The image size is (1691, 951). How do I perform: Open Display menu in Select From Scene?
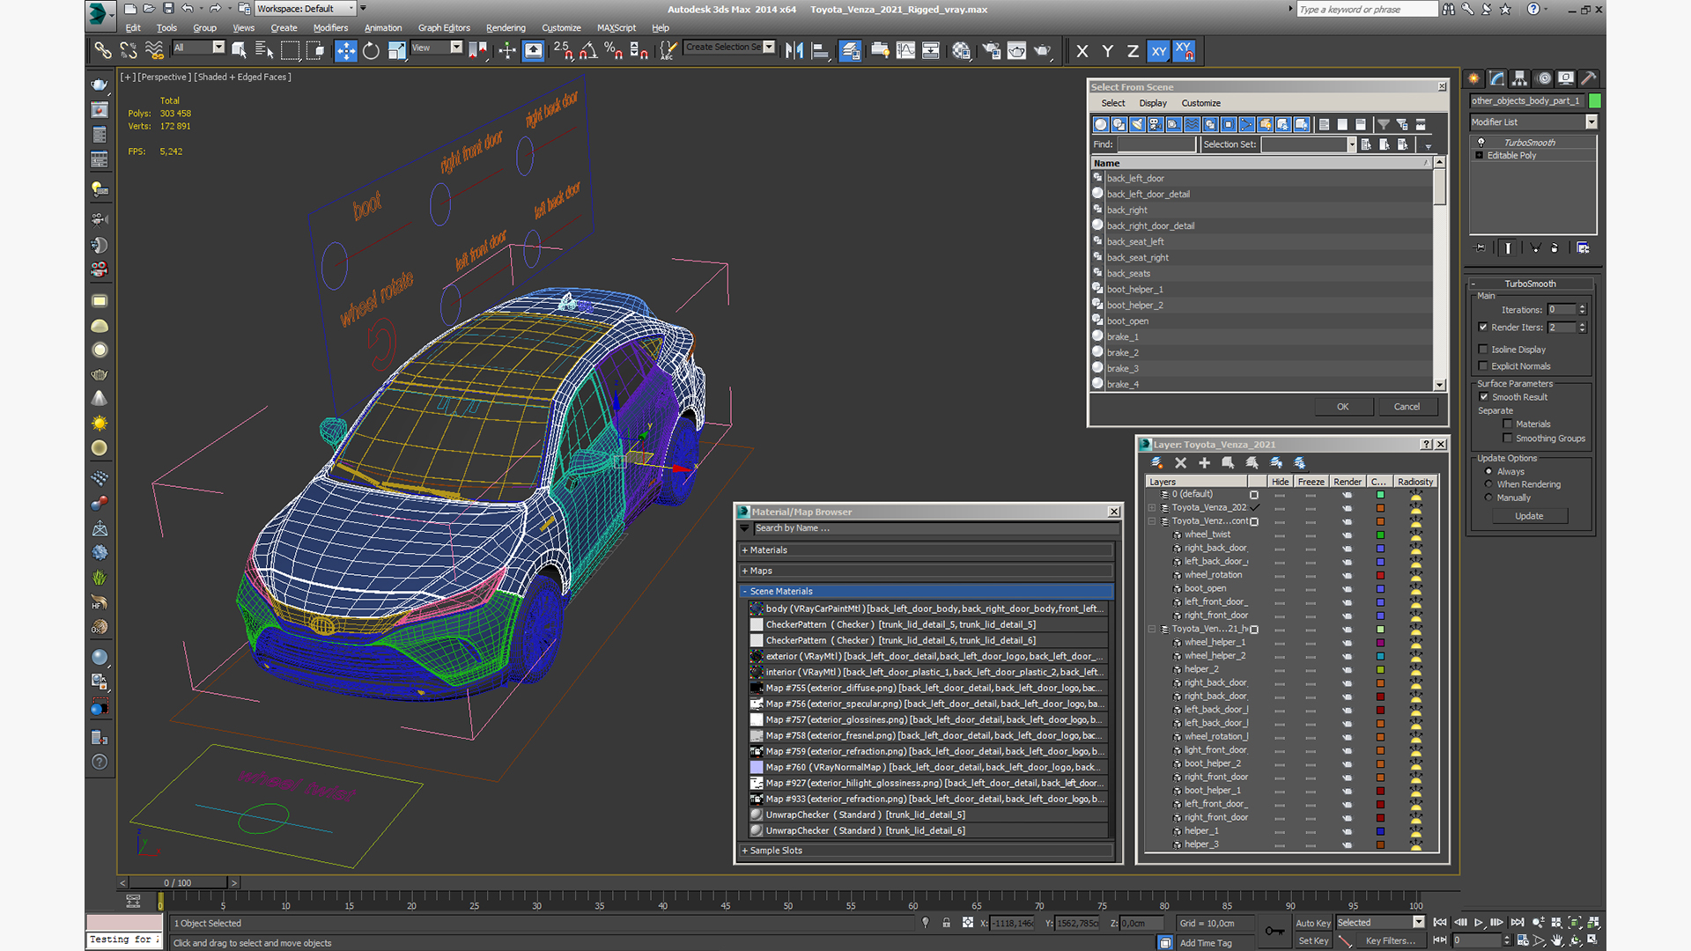[1153, 103]
